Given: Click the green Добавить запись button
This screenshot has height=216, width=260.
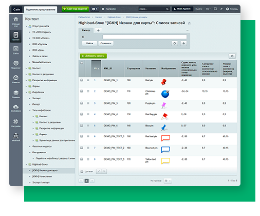Looking at the screenshot, I should (x=94, y=56).
